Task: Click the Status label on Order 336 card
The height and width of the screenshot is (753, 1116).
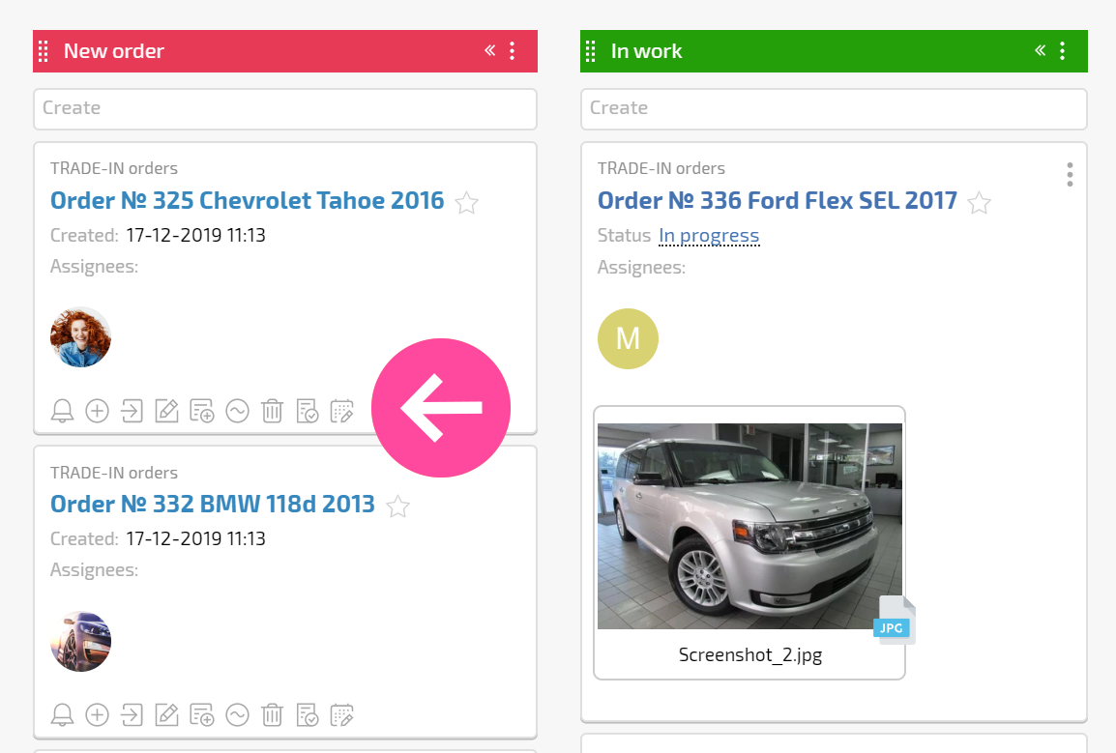Action: coord(624,236)
